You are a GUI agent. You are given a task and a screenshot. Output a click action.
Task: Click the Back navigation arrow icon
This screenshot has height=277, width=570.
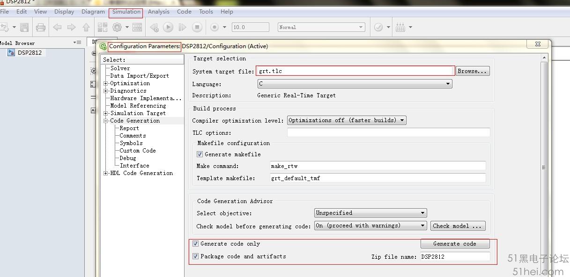[x=57, y=28]
